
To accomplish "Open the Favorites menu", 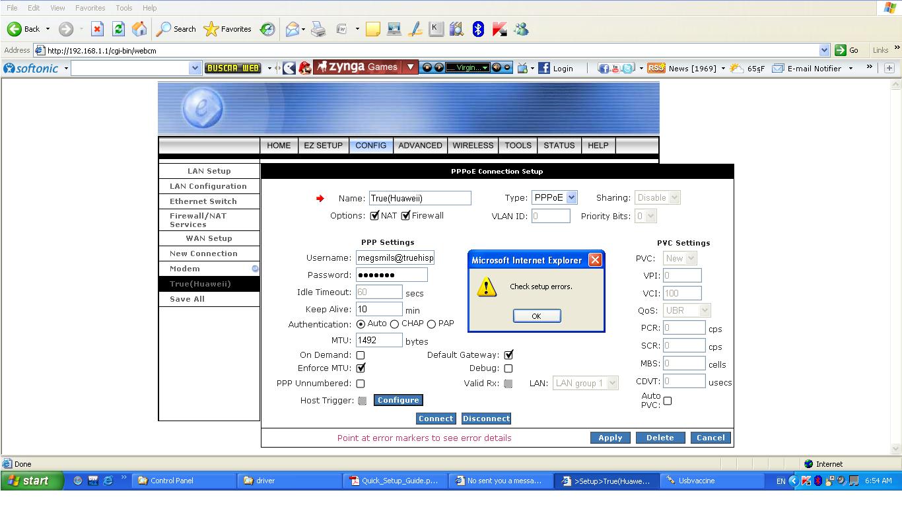I will click(x=90, y=8).
